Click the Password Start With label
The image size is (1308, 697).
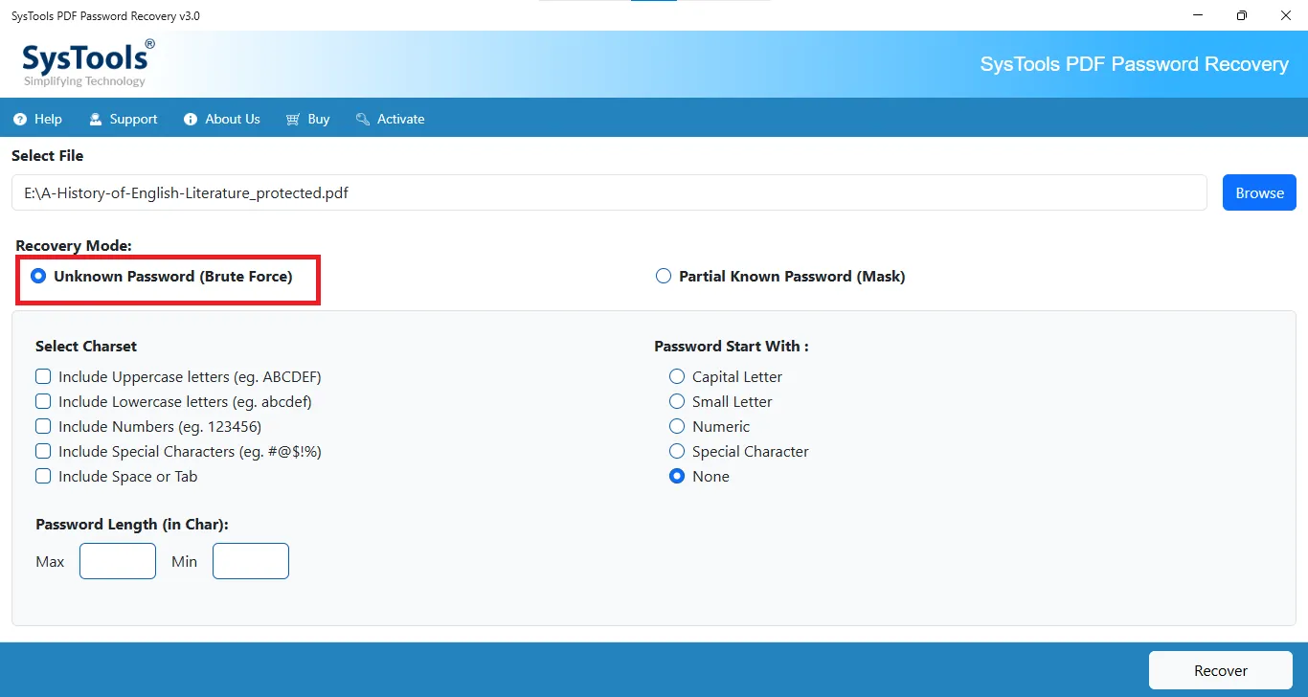(732, 346)
